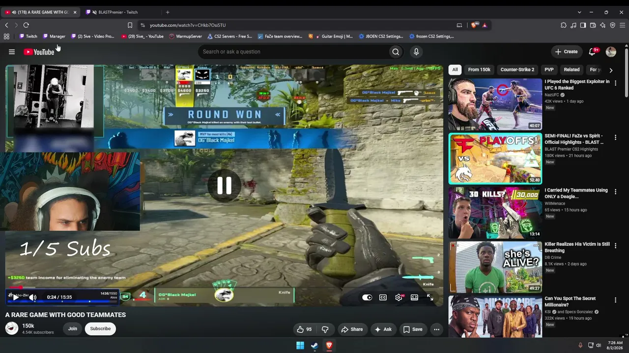Open Brave Rewards triangle icon
629x353 pixels.
pos(485,25)
